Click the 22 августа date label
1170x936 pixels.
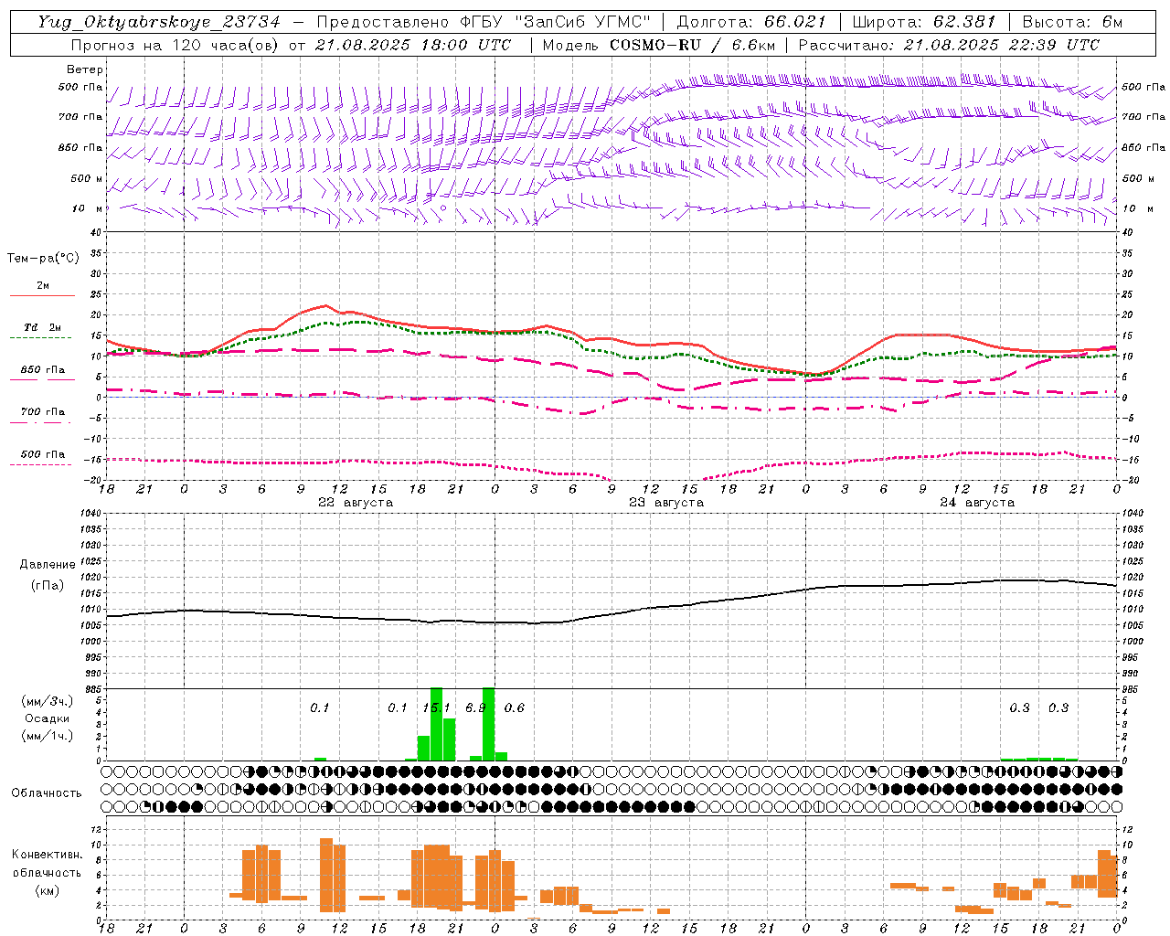click(x=356, y=503)
